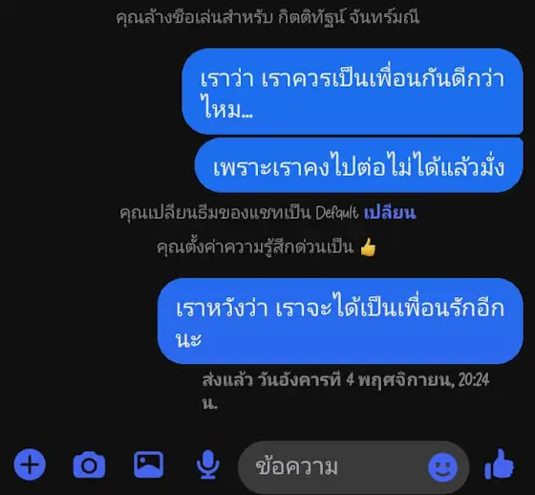The image size is (535, 495).
Task: Tap the microphone to record voice message
Action: [208, 464]
